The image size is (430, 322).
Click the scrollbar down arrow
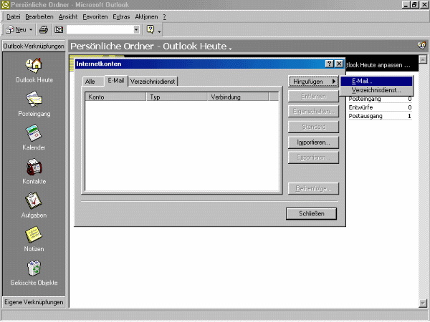tap(423, 303)
